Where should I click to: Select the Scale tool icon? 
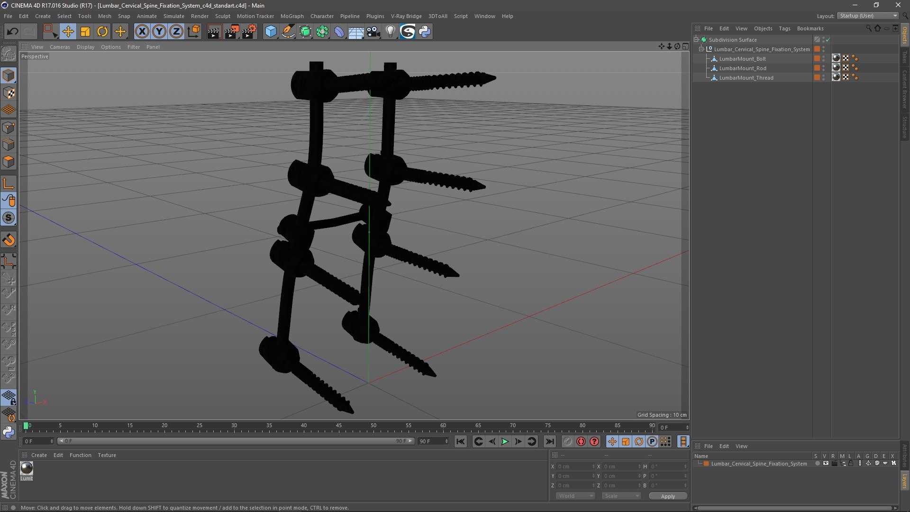[85, 32]
